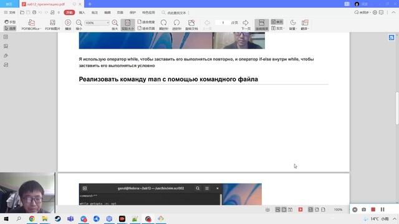Stop the recording with red square
The height and width of the screenshot is (224, 399).
pyautogui.click(x=373, y=210)
